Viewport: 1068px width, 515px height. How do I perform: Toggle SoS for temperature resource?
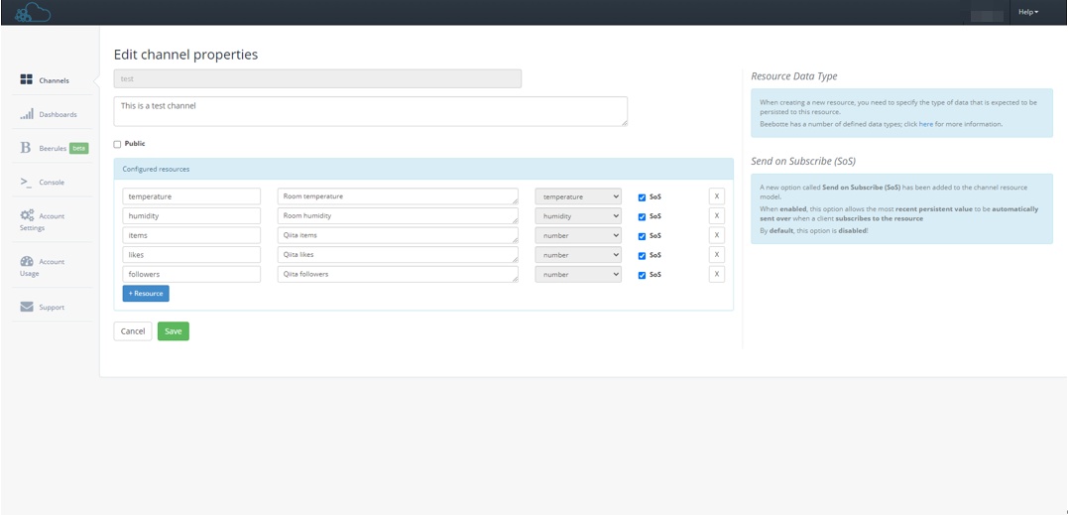(x=642, y=197)
